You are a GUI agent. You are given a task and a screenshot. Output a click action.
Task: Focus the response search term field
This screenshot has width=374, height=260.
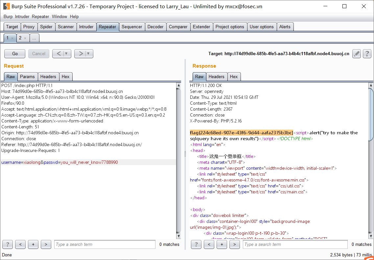click(x=295, y=244)
